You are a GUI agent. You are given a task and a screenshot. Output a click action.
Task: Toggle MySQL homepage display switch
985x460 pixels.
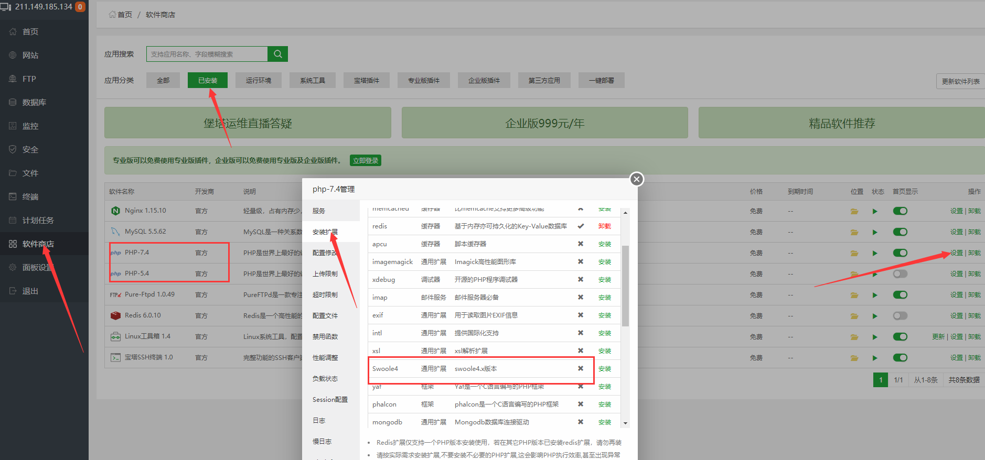click(900, 232)
